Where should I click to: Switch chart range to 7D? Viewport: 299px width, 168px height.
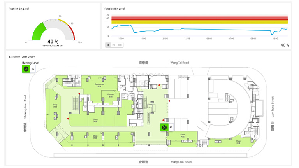(113, 45)
